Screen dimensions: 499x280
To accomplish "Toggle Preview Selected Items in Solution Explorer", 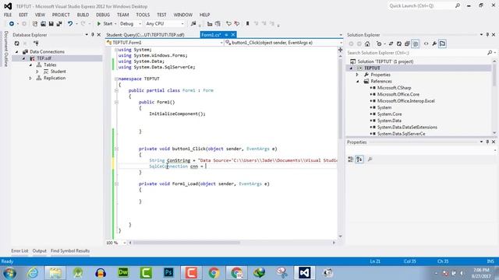I will point(442,44).
